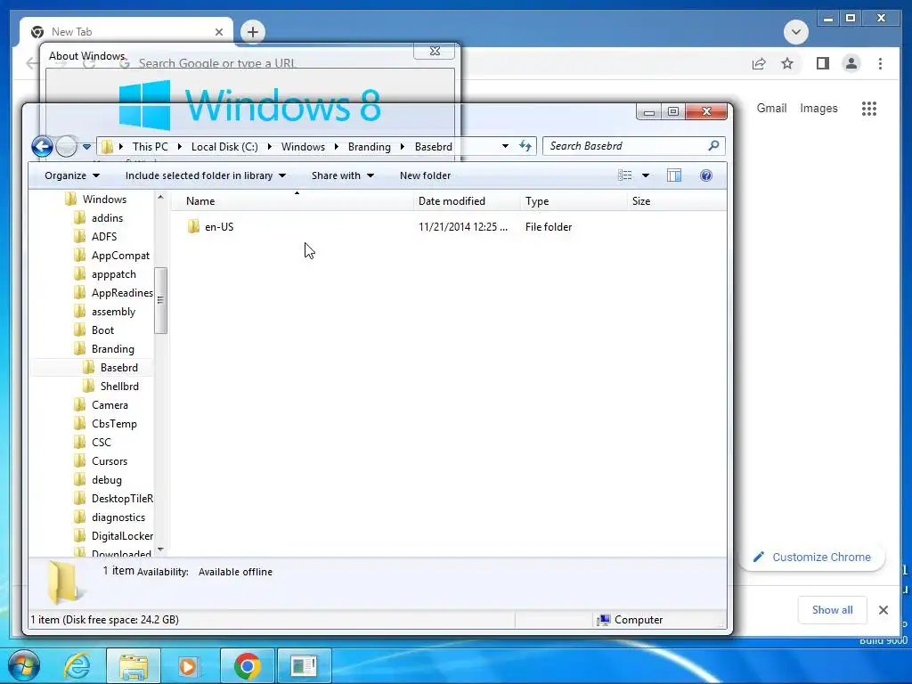Click the Explorer Forward navigation arrow
This screenshot has width=912, height=684.
[x=66, y=146]
